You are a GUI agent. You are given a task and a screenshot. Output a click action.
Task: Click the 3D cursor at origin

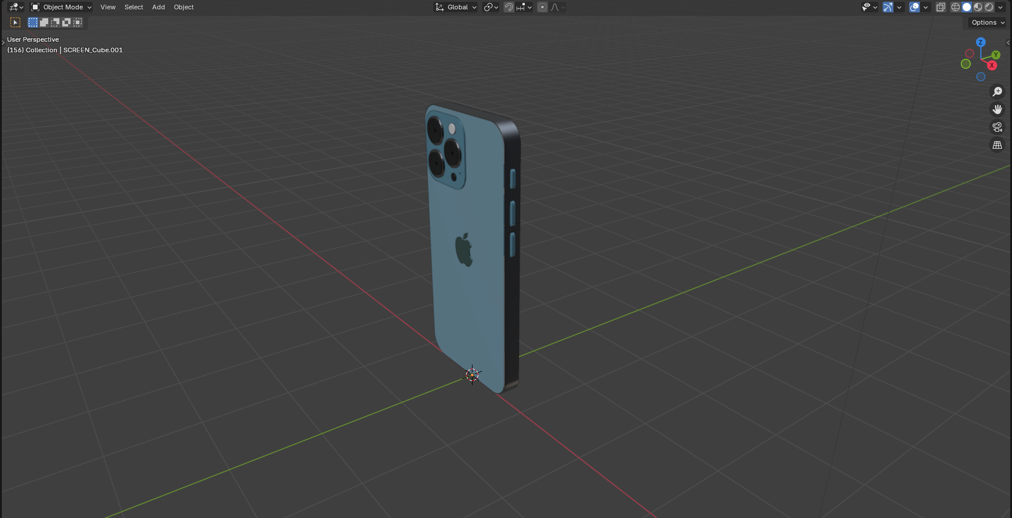click(472, 375)
